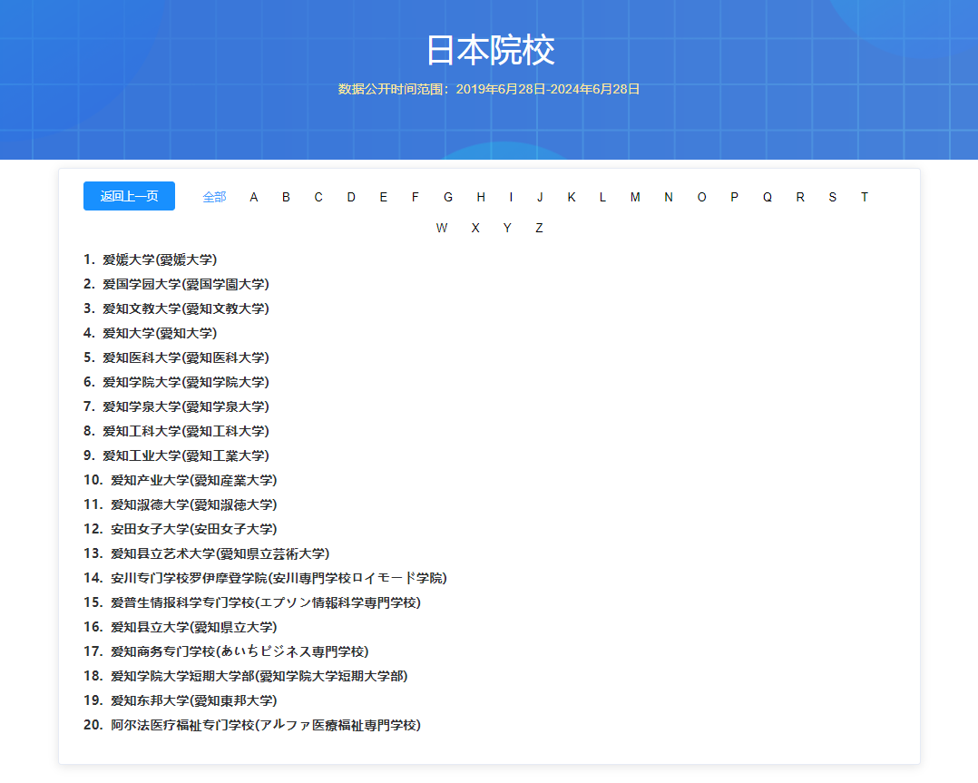The width and height of the screenshot is (978, 783).
Task: Open 爱知县立艺术大学 entry
Action: tap(220, 553)
